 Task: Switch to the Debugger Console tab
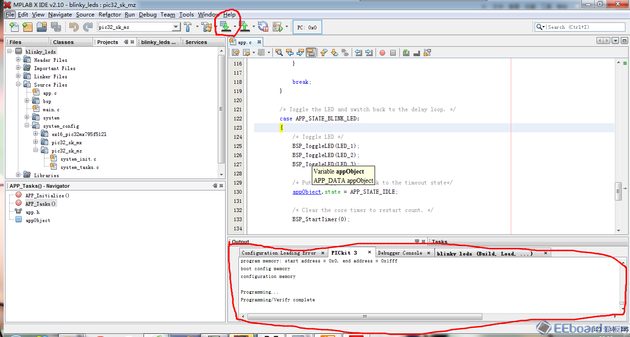[x=400, y=253]
